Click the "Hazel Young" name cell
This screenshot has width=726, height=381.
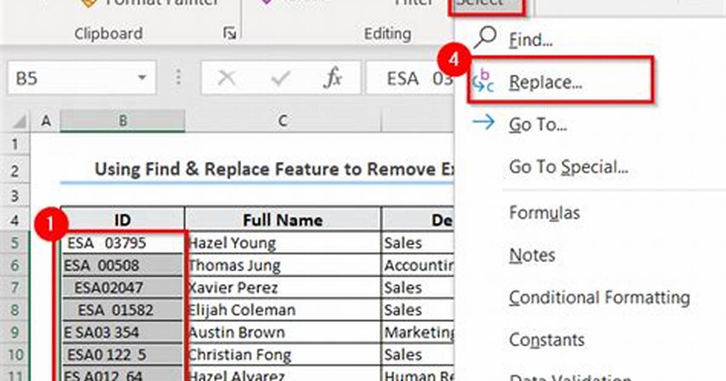tap(283, 243)
